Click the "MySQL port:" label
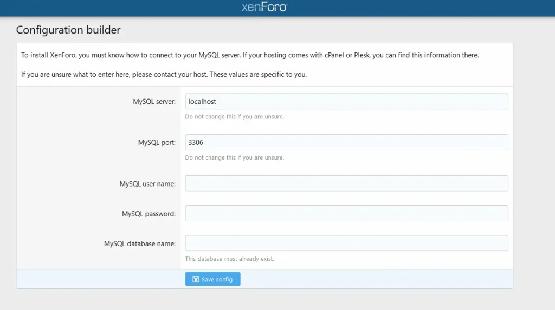The height and width of the screenshot is (310, 555). [x=157, y=142]
